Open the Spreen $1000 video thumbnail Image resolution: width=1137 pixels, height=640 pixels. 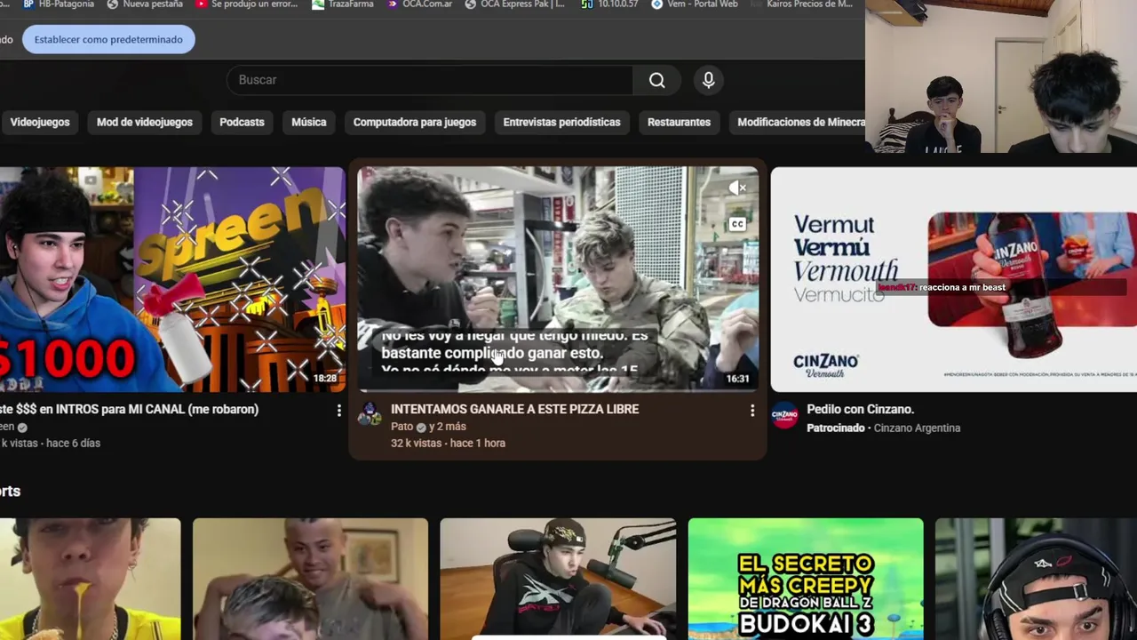tap(172, 279)
